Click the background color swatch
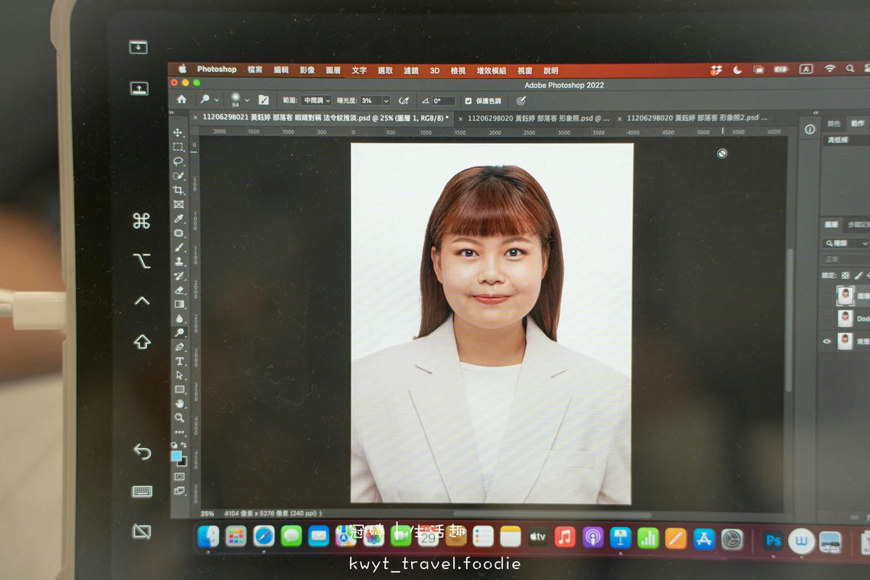The image size is (870, 580). 182,461
